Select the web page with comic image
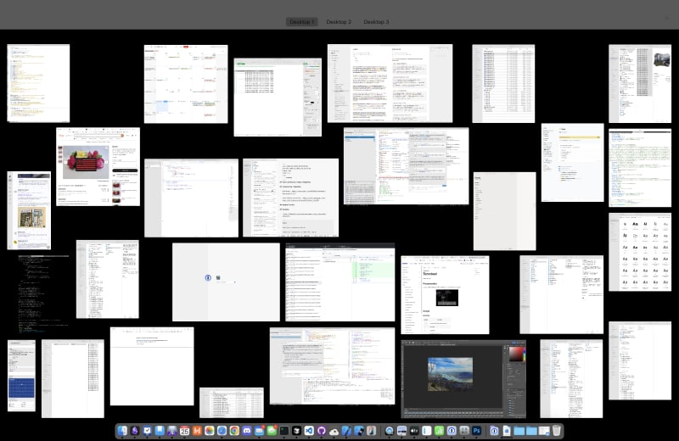 pos(29,210)
